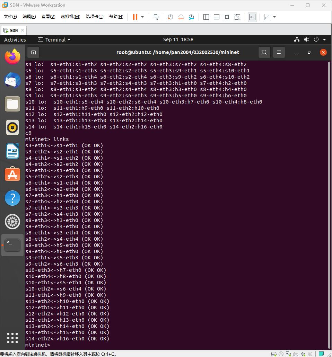Click the terminal vertical scrollbar

click(x=329, y=205)
